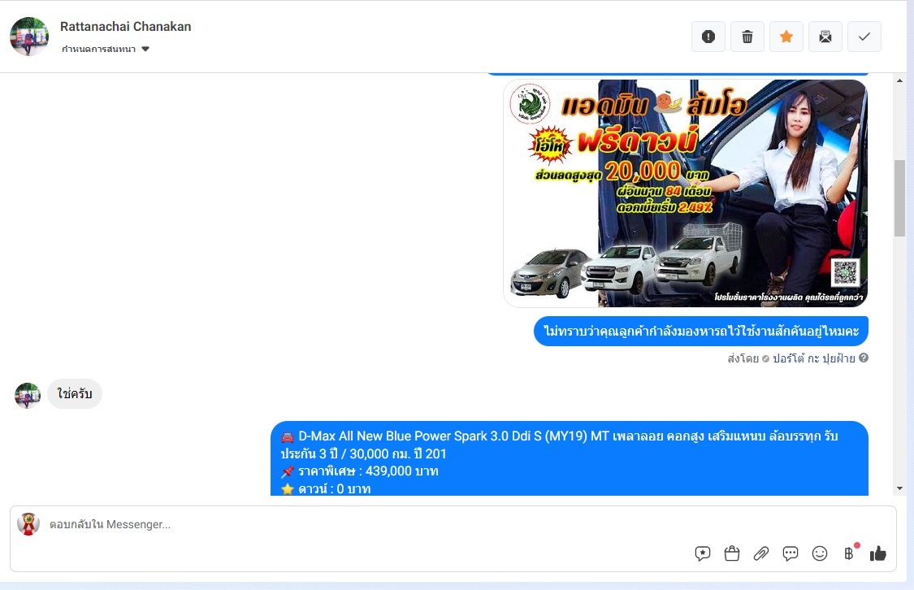This screenshot has width=914, height=590.
Task: Click the scroll down arrow of chat
Action: 899,488
